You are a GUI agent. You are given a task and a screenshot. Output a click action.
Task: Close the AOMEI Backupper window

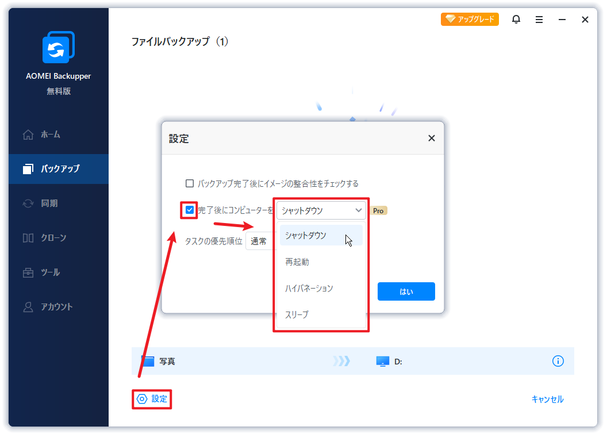tap(585, 20)
